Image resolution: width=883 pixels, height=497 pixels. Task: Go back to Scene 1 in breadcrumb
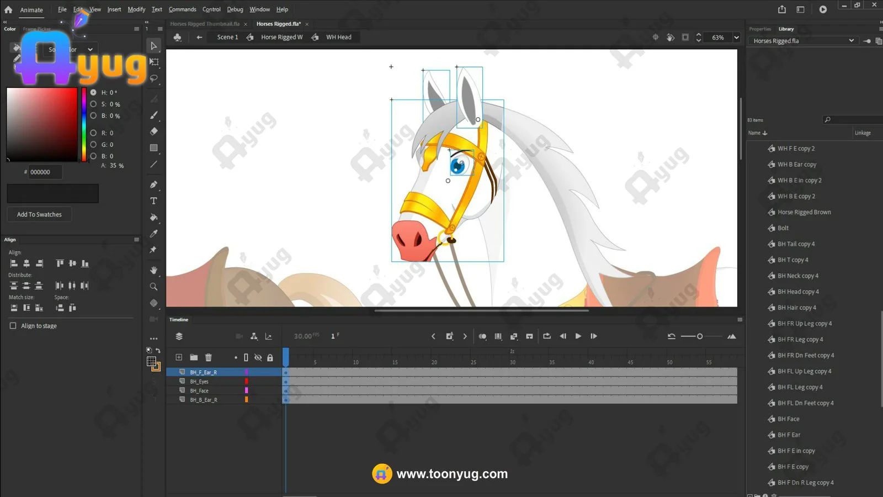(x=227, y=37)
